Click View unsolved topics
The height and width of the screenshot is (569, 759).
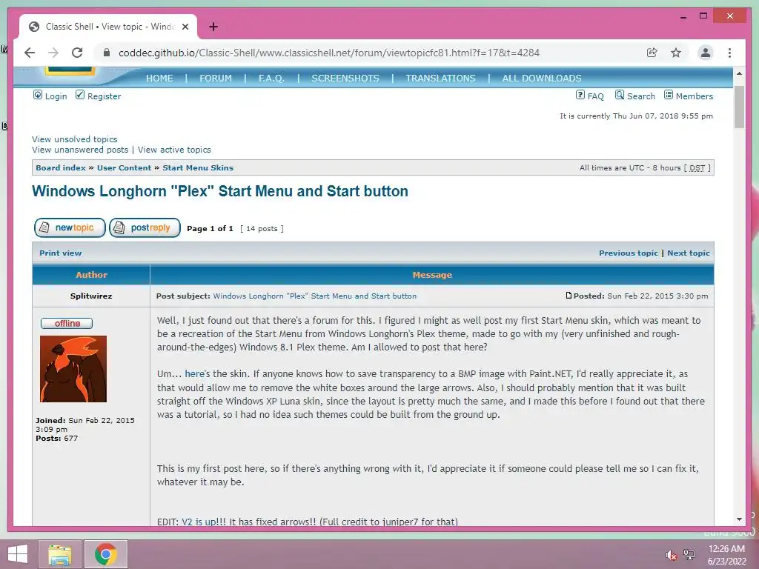[x=75, y=139]
